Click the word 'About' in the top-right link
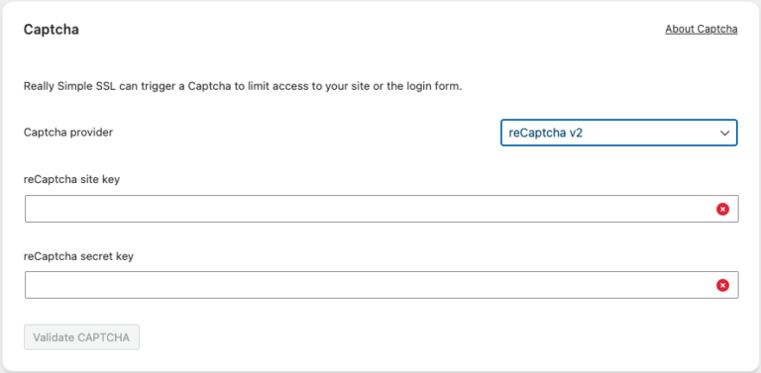 [680, 29]
